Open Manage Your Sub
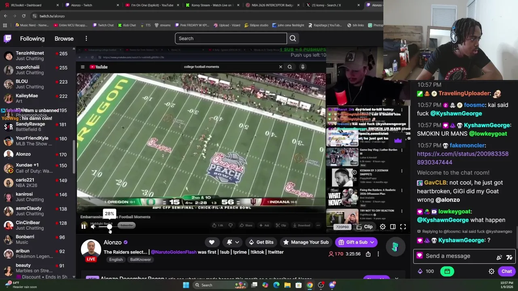The image size is (518, 291). pos(306,242)
